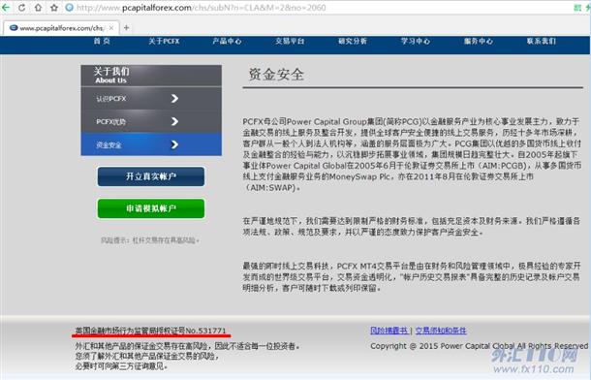
Task: Click the URL address field
Action: [x=321, y=7]
